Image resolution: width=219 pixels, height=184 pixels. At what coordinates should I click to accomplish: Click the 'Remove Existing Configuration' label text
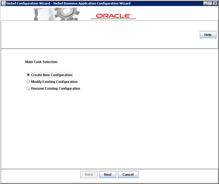pyautogui.click(x=56, y=89)
